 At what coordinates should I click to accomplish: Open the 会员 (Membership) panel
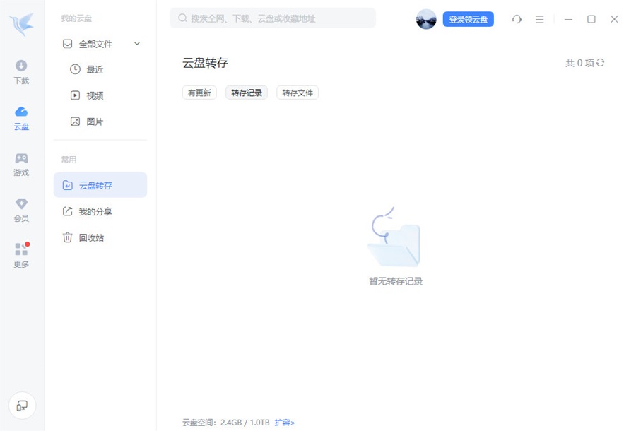[20, 208]
